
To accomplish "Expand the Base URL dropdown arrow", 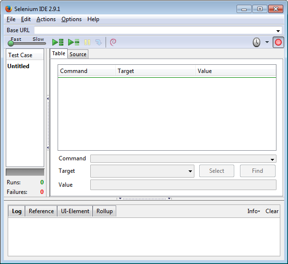I will tap(278, 31).
